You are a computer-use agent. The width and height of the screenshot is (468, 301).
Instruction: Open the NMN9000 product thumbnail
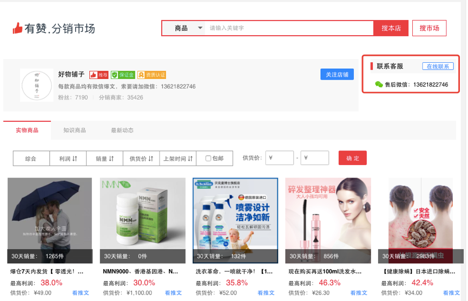[x=143, y=221]
